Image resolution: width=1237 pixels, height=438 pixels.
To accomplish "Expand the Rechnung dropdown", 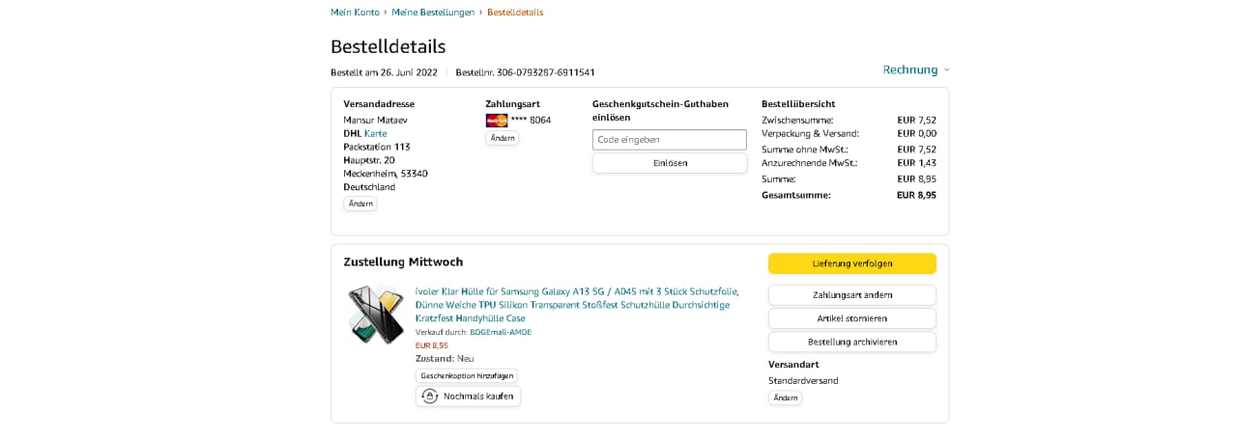I will 916,69.
